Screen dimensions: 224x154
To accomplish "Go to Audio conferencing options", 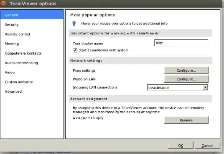I will (21, 63).
